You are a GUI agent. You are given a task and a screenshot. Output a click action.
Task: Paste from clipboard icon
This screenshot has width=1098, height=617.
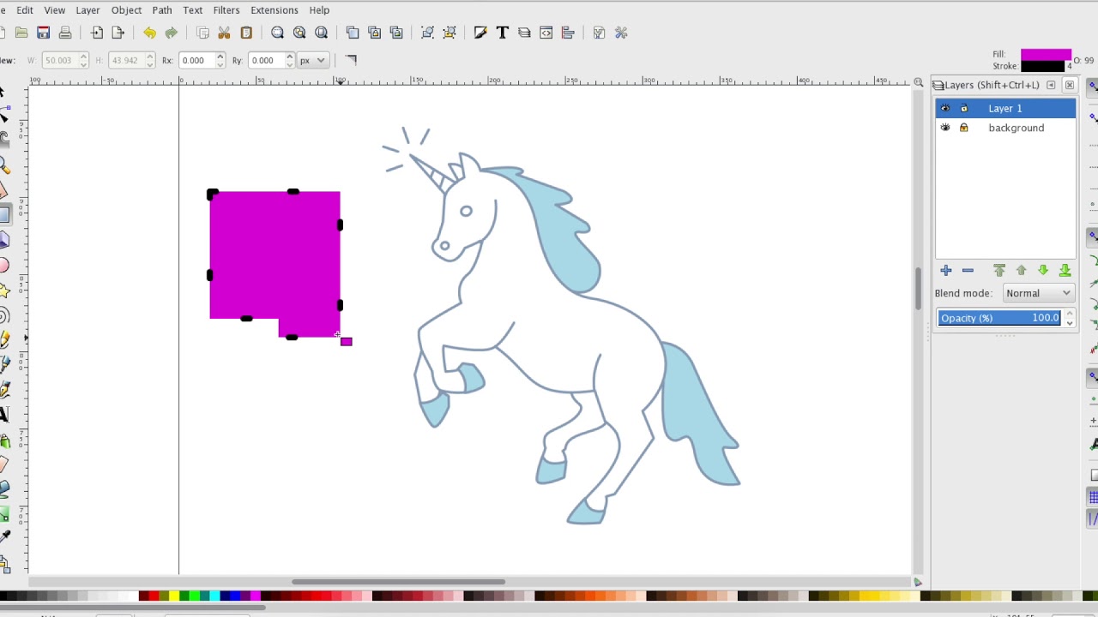point(246,33)
